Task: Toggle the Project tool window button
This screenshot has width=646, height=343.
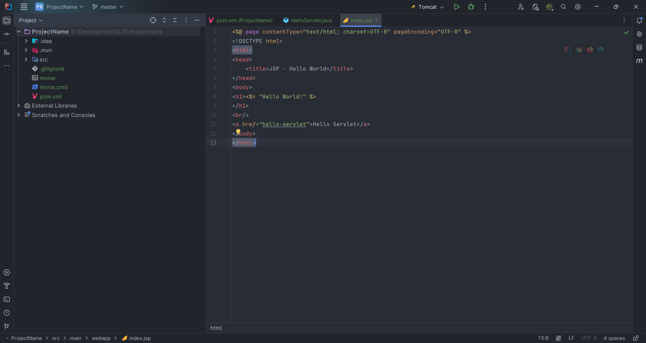Action: pos(7,21)
